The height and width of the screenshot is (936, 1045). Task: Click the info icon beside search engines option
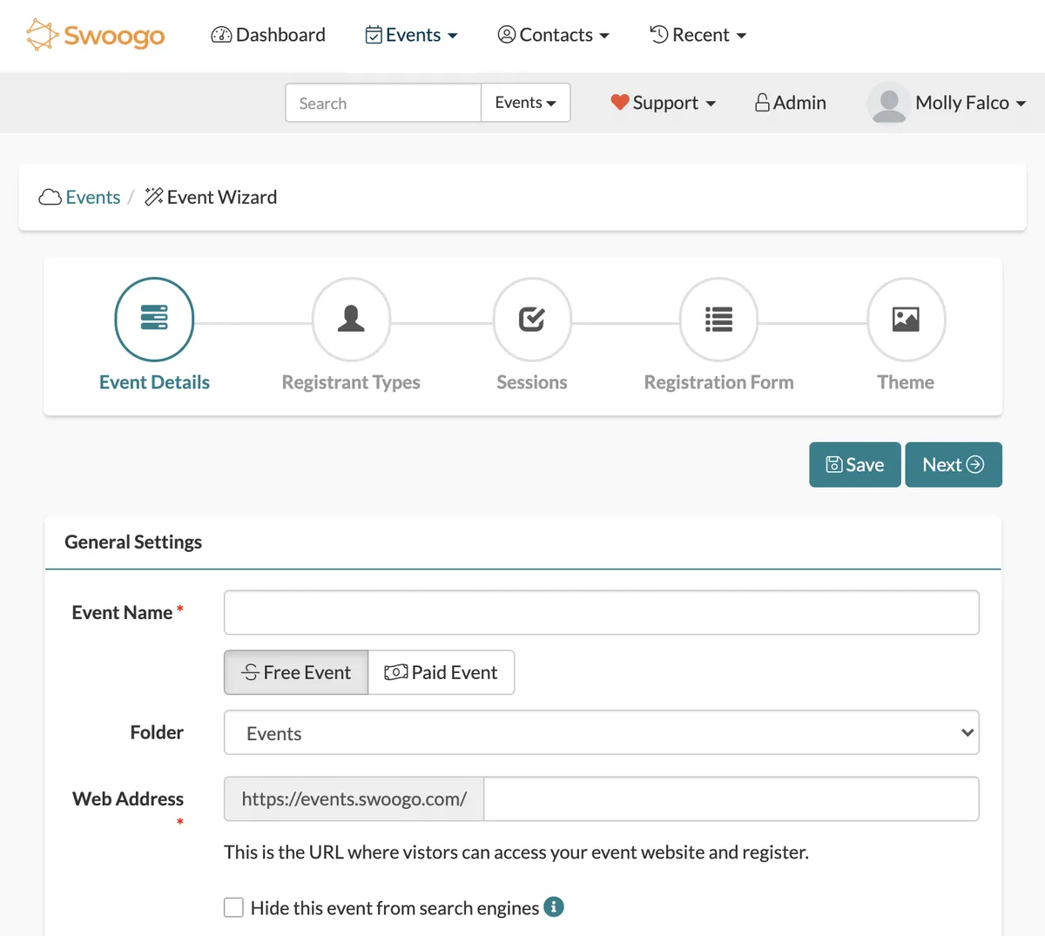pos(554,907)
